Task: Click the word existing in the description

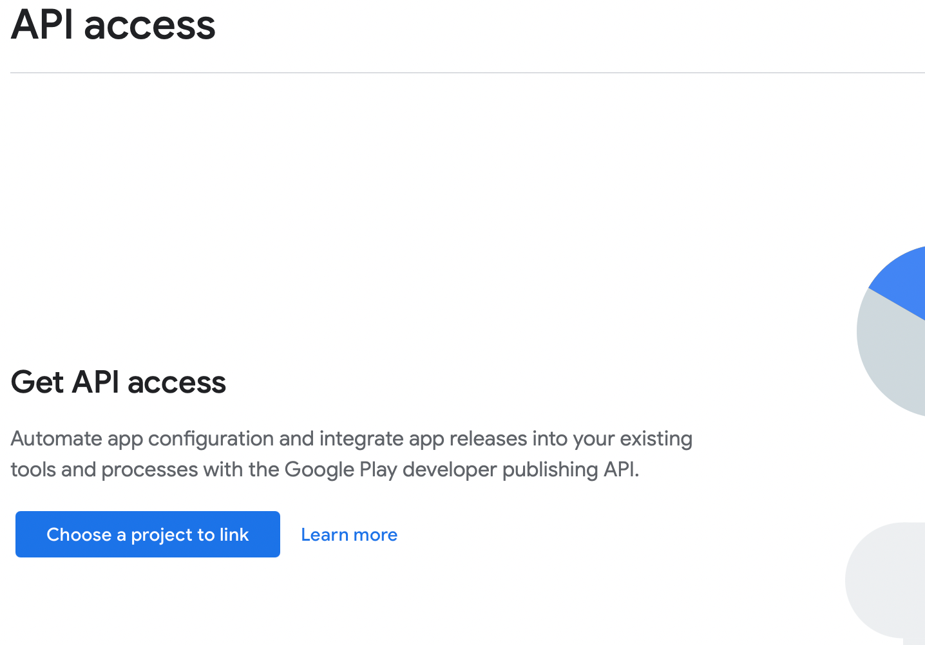Action: (656, 438)
